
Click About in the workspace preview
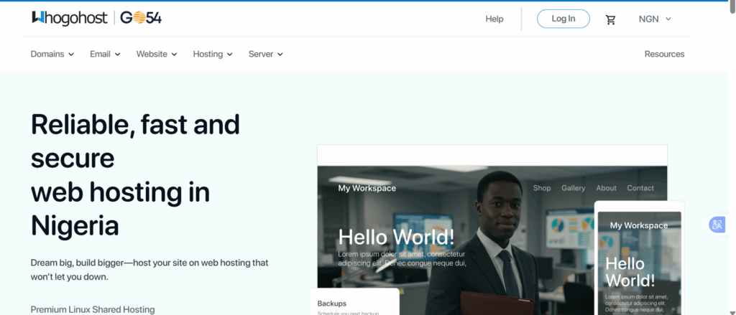pos(606,188)
